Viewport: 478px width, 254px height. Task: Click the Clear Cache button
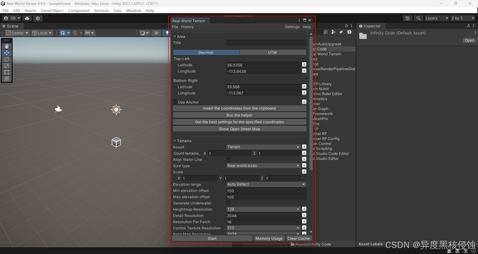299,238
